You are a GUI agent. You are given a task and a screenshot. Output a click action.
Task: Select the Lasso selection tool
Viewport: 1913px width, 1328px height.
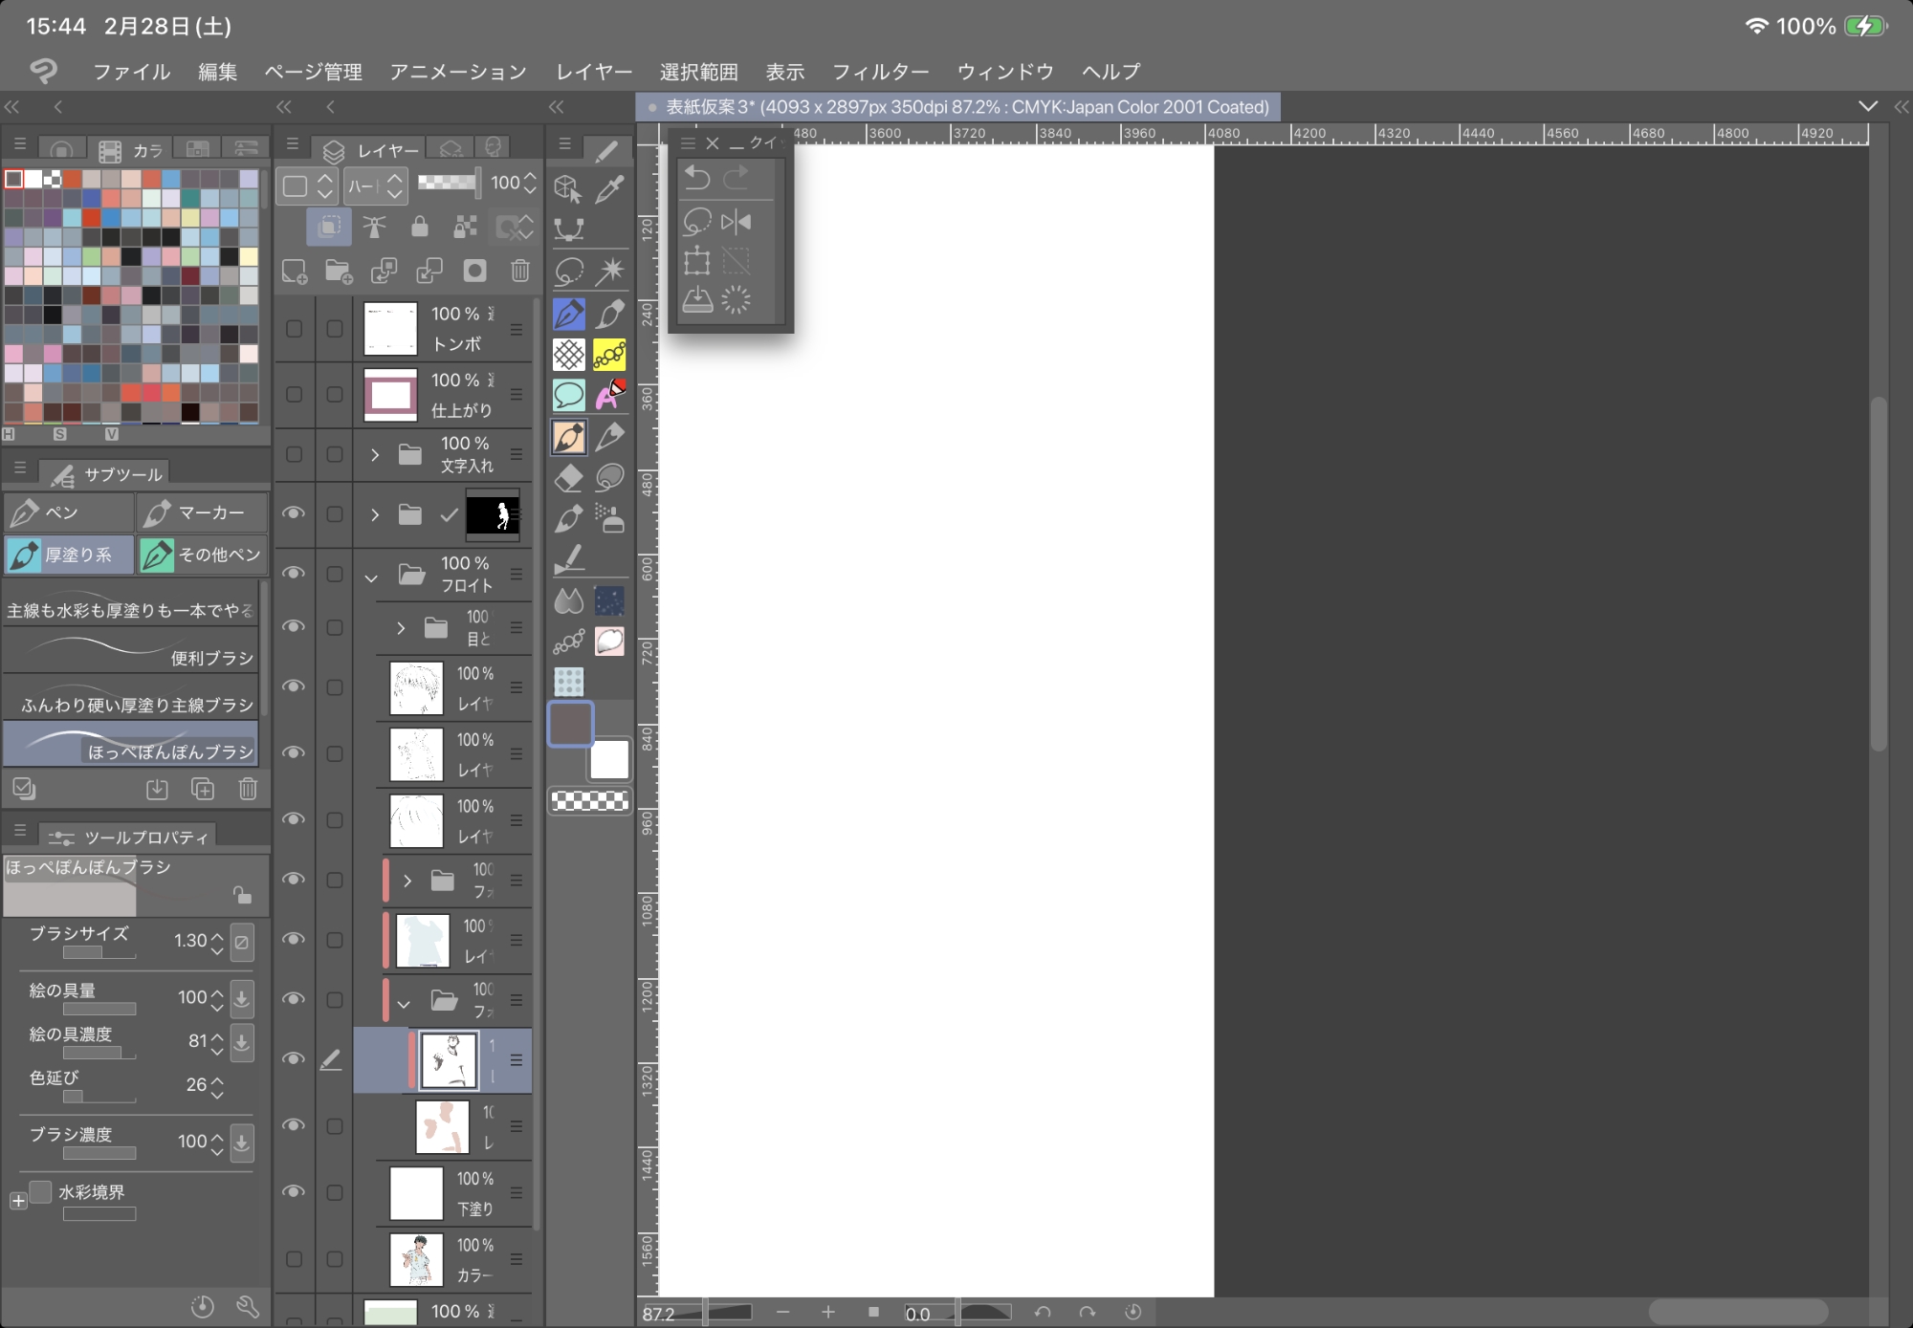point(569,272)
